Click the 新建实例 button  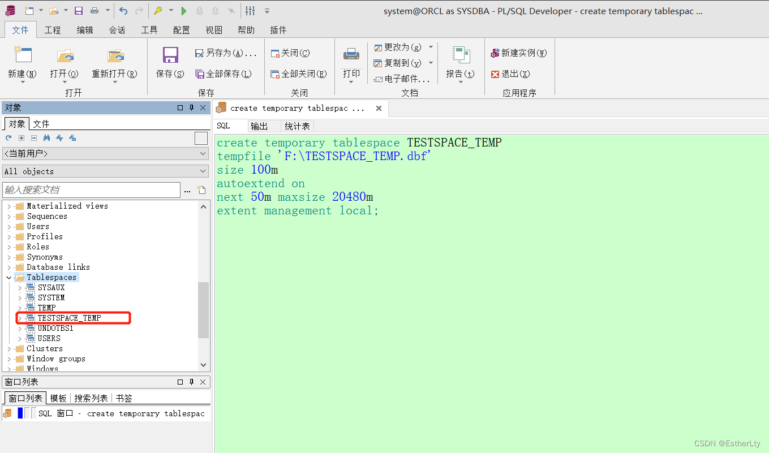pos(519,53)
